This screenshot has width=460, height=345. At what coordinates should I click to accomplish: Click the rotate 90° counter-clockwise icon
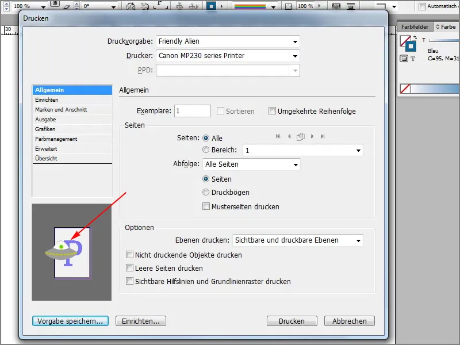pyautogui.click(x=145, y=6)
